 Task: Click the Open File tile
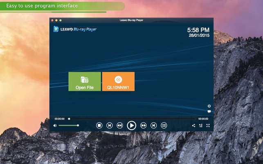pyautogui.click(x=85, y=82)
